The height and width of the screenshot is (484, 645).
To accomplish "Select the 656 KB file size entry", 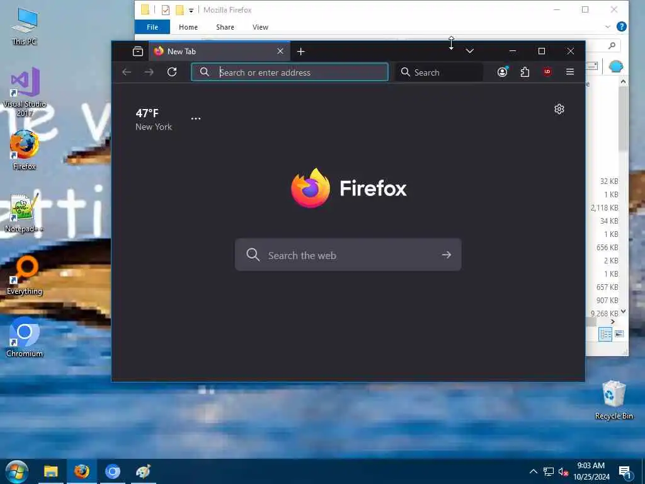I will click(x=607, y=247).
